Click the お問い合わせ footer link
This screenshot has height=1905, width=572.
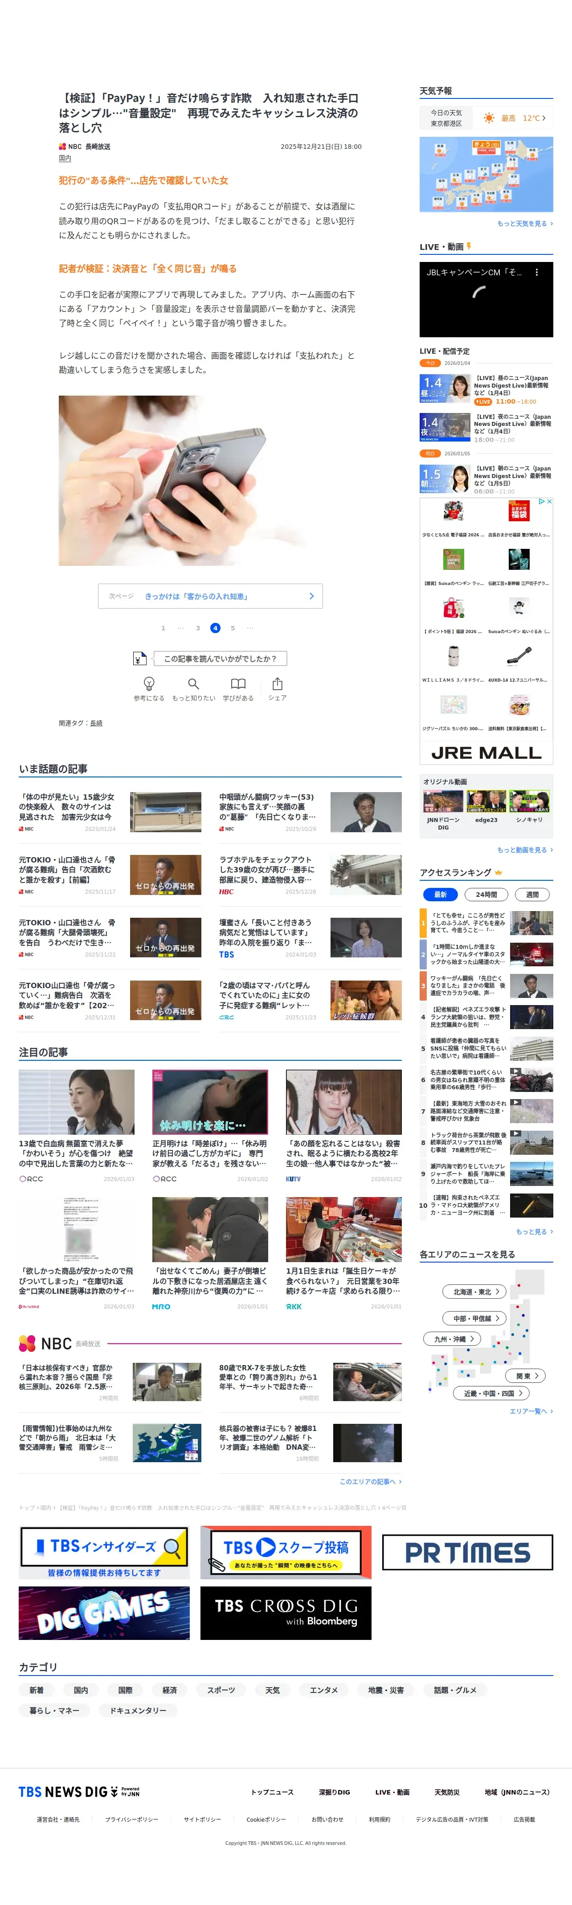click(327, 1819)
